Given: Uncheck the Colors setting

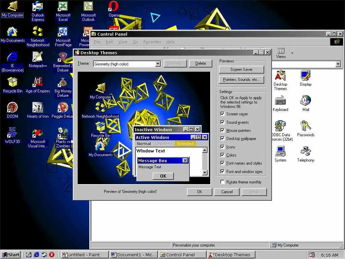Looking at the screenshot, I should (x=222, y=155).
